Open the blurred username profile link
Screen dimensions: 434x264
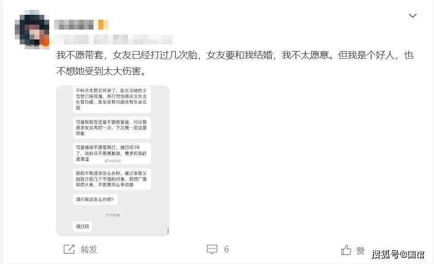pyautogui.click(x=74, y=25)
